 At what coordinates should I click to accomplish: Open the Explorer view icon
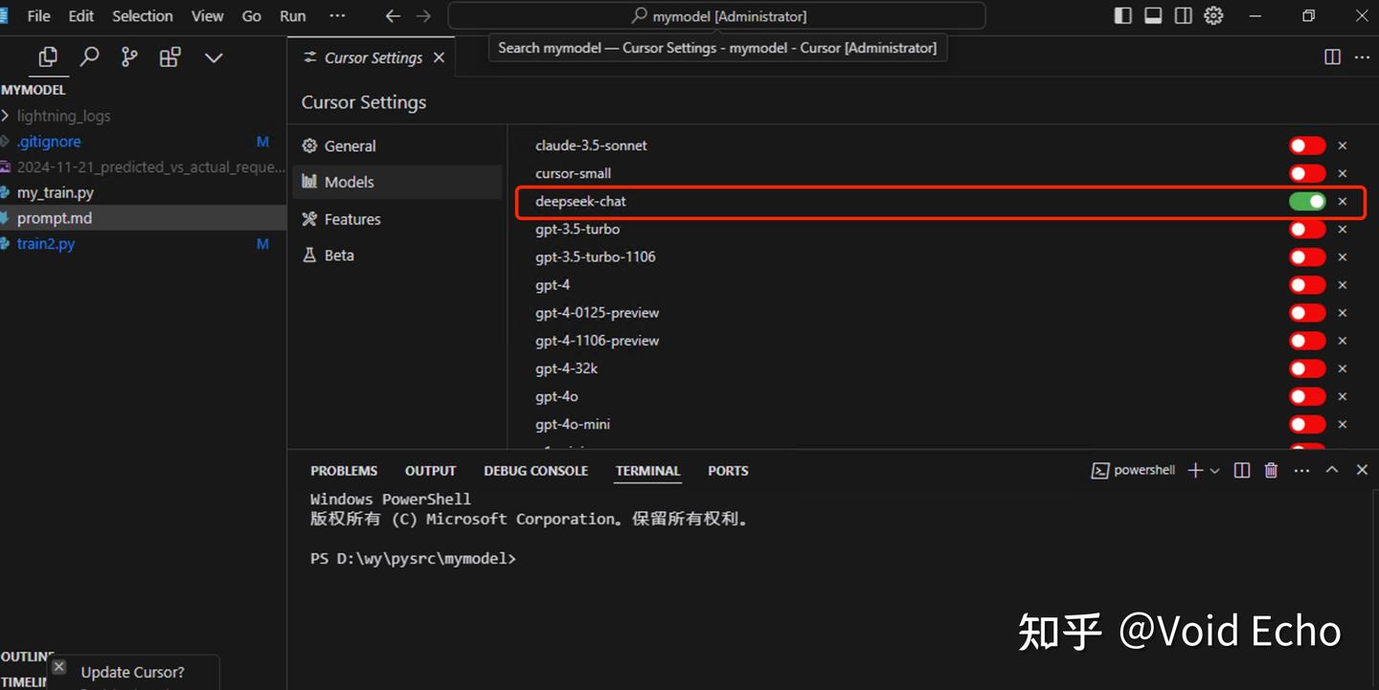[x=48, y=57]
